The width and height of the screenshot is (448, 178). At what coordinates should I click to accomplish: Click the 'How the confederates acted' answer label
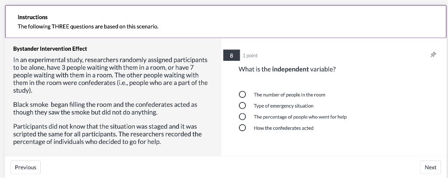click(283, 128)
